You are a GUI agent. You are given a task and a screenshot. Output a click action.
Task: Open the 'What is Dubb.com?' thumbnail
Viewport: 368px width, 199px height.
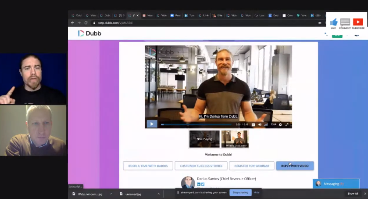pos(235,139)
